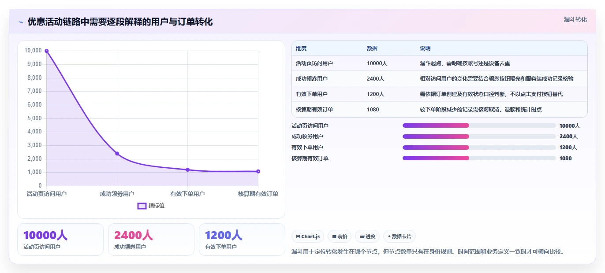This screenshot has height=273, width=605.
Task: Click the 1080 value beside progress bar
Action: pyautogui.click(x=566, y=159)
